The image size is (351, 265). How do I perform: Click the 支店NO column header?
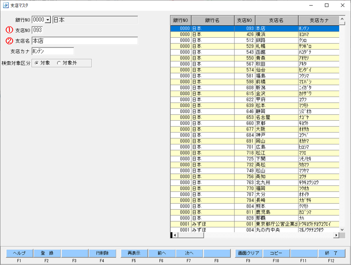pos(245,21)
